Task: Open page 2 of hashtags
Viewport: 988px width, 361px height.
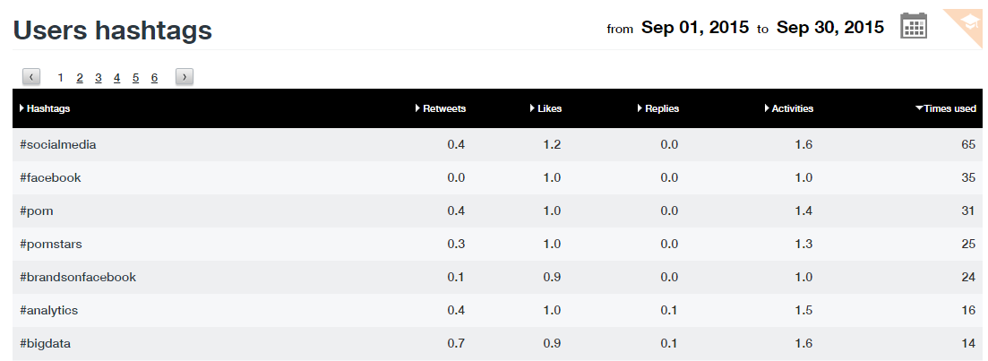Action: 80,78
